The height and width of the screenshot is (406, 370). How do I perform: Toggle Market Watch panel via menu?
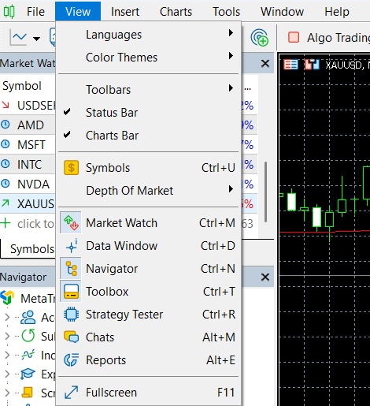(148, 223)
